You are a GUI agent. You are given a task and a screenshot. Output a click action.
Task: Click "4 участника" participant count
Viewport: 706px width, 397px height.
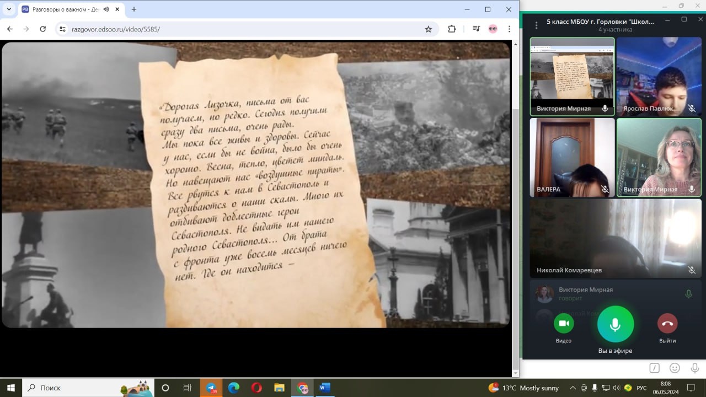[616, 30]
